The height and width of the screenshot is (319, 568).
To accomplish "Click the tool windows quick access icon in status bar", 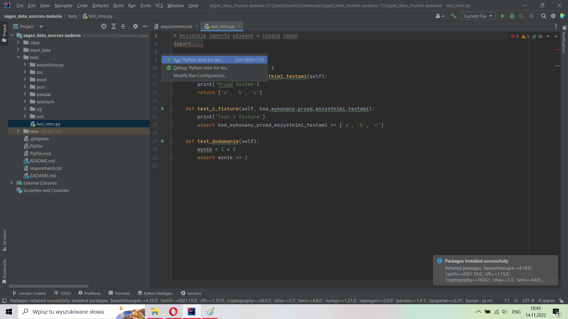I will coord(4,301).
